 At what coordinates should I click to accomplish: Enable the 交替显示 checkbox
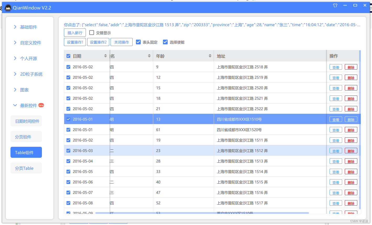coord(92,33)
